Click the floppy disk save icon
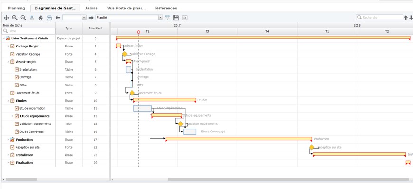413x189 pixels. pyautogui.click(x=176, y=18)
